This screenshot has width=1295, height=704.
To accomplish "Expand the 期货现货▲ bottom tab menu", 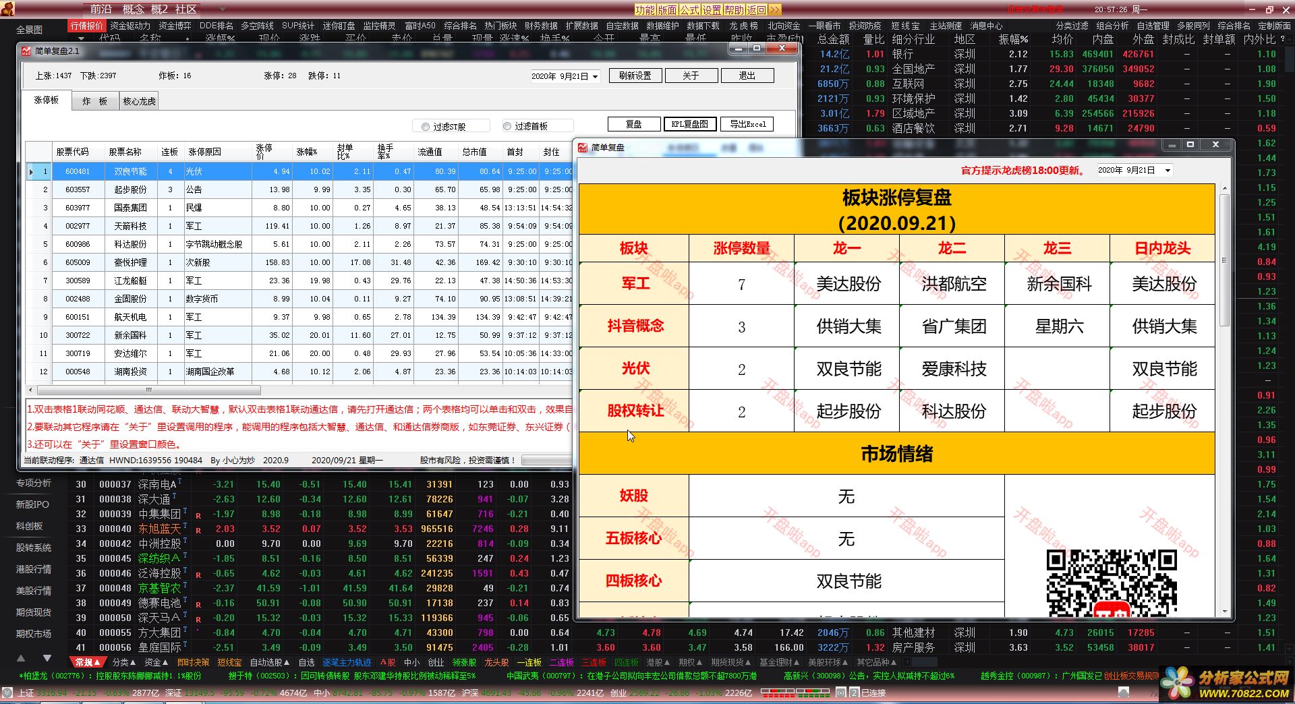I will pos(731,662).
